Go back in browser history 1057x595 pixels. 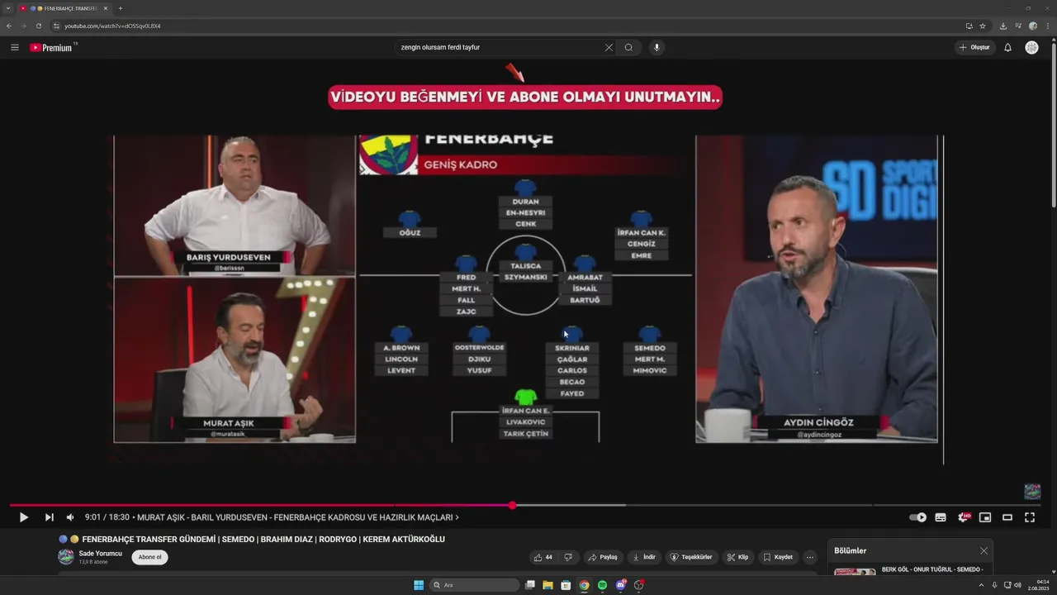click(x=9, y=26)
